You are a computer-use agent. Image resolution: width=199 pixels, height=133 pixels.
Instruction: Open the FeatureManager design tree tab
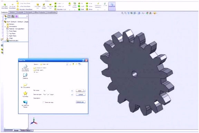click(6, 16)
